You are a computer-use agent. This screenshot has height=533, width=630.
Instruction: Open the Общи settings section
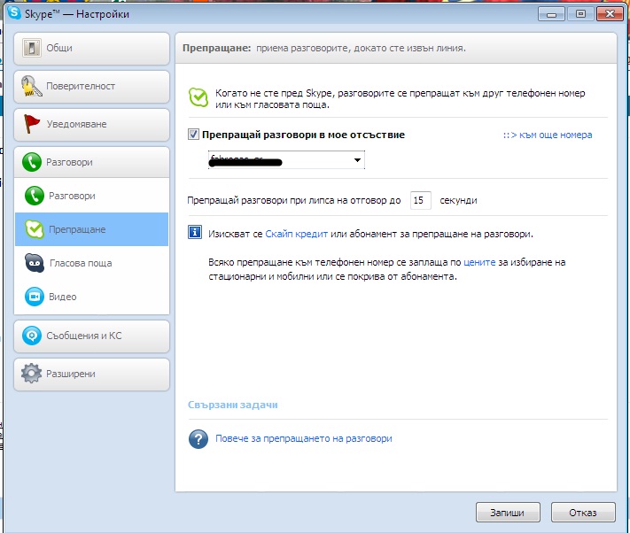pos(91,49)
